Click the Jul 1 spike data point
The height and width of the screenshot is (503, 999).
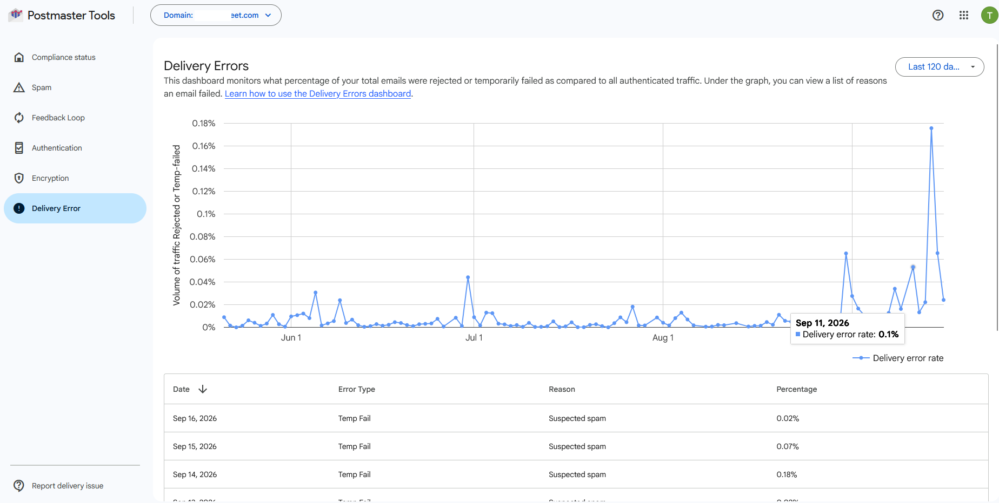[x=468, y=277]
